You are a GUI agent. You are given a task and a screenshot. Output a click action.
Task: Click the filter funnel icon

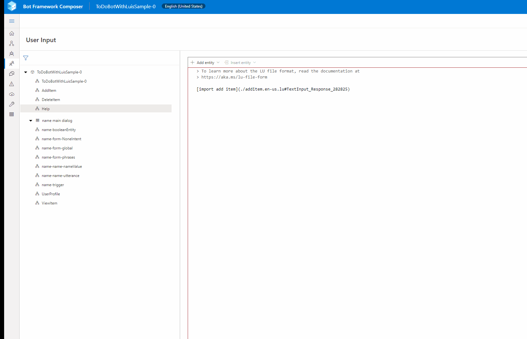pyautogui.click(x=26, y=58)
